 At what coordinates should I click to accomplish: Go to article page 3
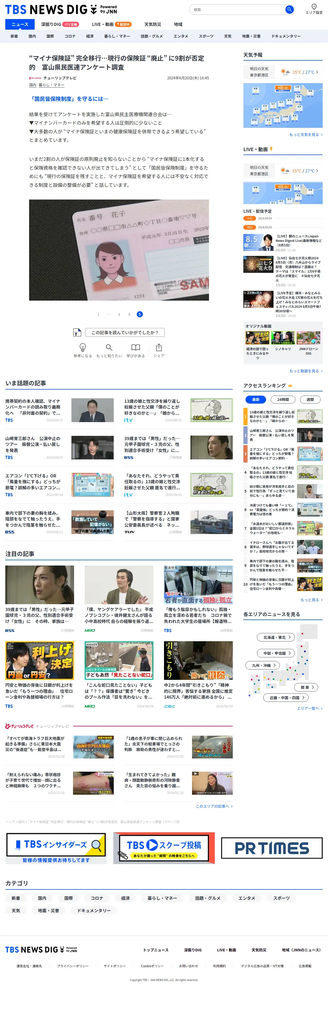coord(119,314)
